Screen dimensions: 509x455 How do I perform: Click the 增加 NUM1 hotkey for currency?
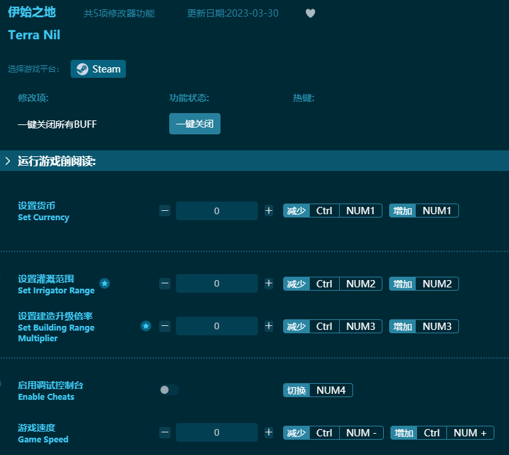click(x=424, y=211)
